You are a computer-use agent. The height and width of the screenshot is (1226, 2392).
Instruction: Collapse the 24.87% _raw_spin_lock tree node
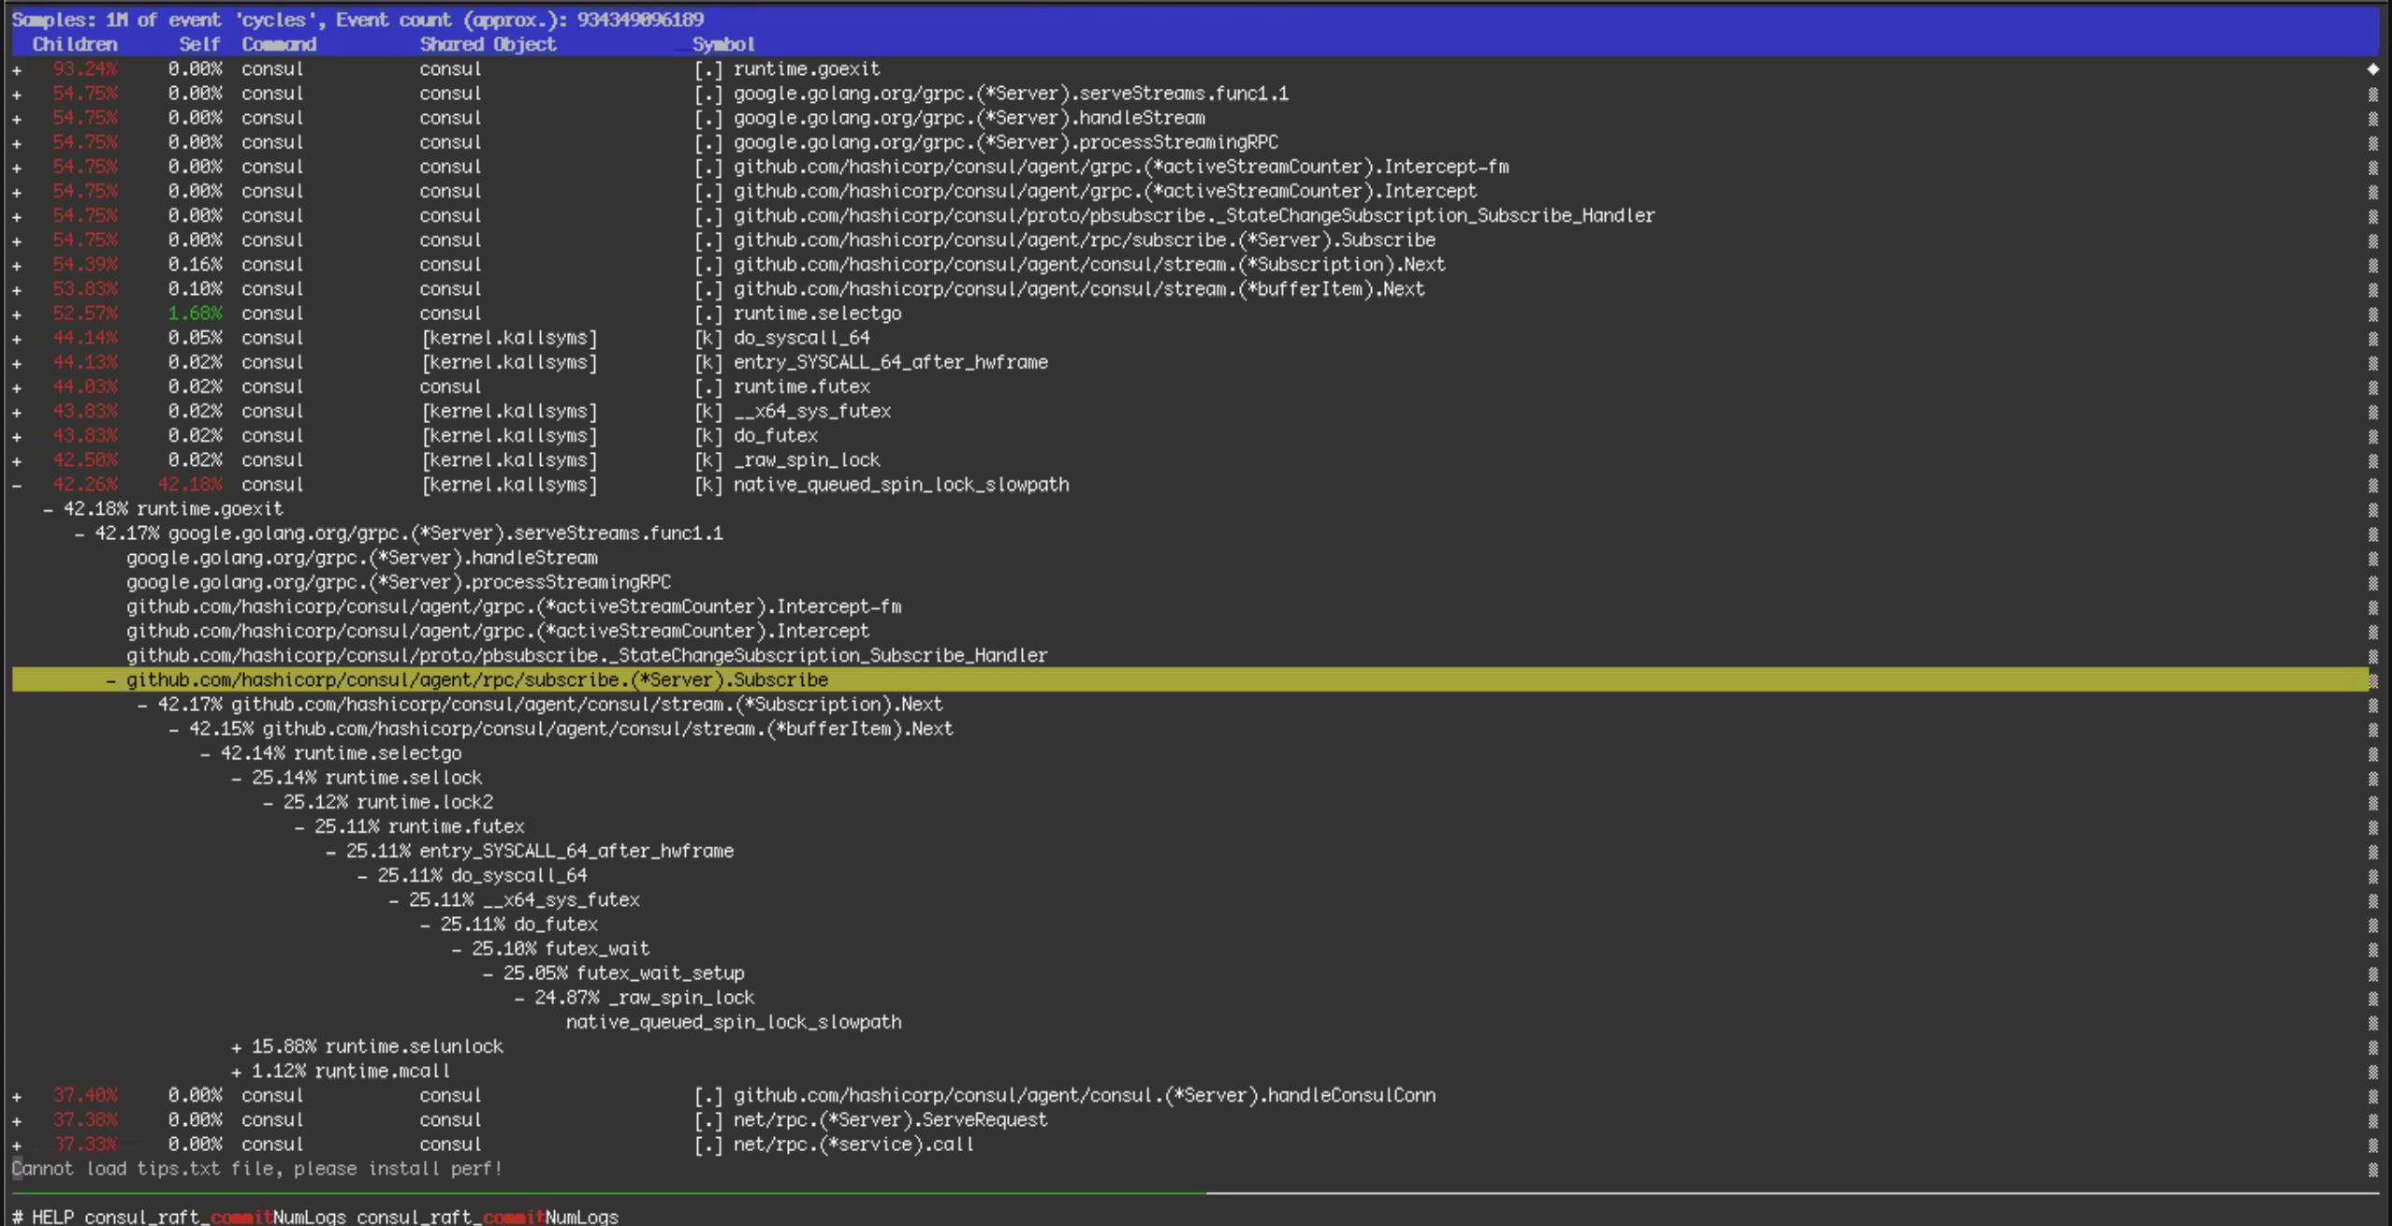click(519, 998)
